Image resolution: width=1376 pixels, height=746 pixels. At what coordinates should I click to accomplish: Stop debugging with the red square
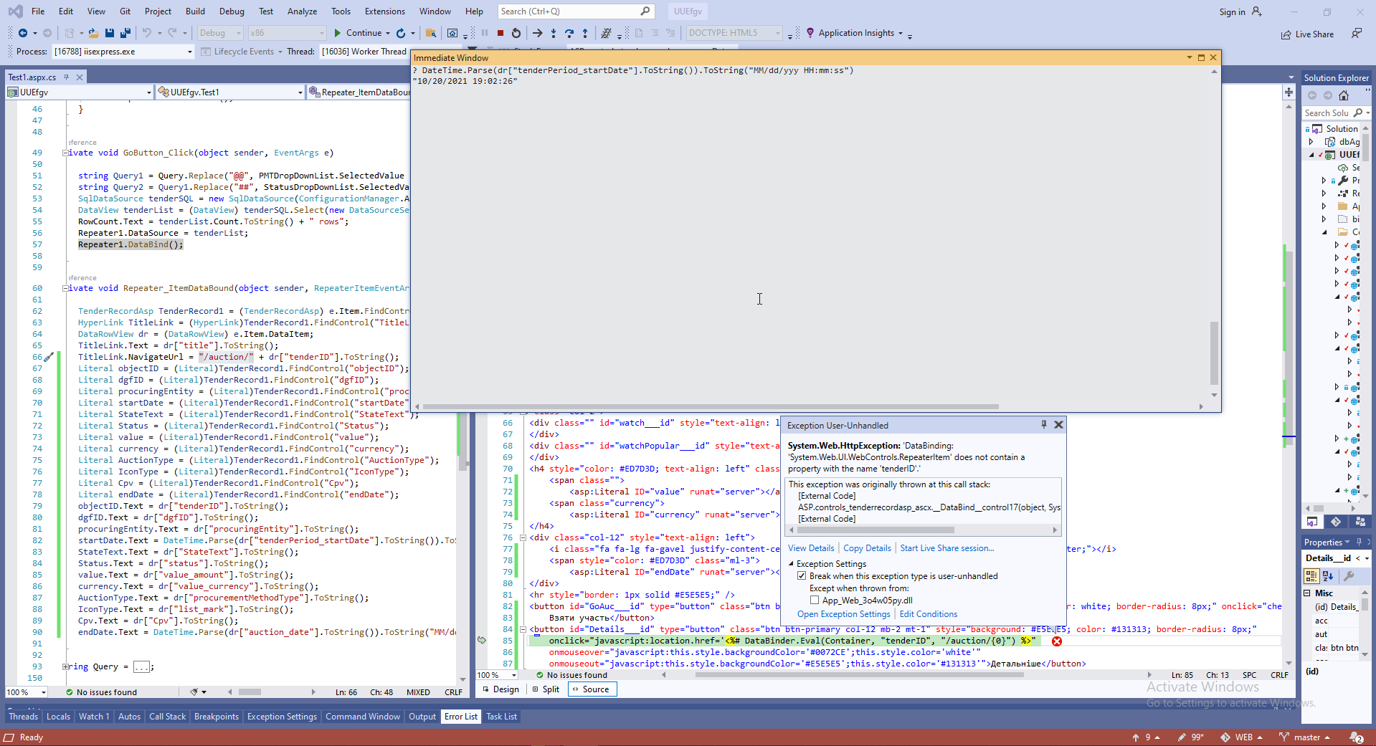point(500,33)
